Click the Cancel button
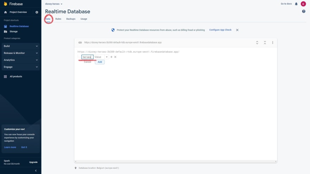 [x=87, y=62]
